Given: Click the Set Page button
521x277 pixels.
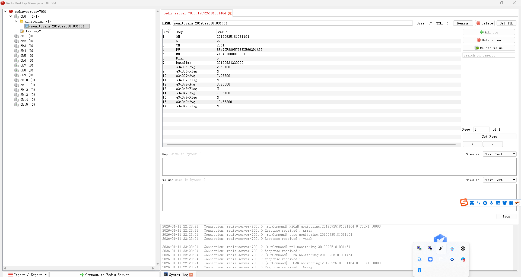Looking at the screenshot, I should click(489, 137).
